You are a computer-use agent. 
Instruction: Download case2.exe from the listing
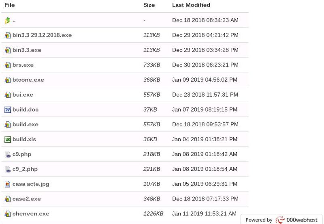(26, 199)
